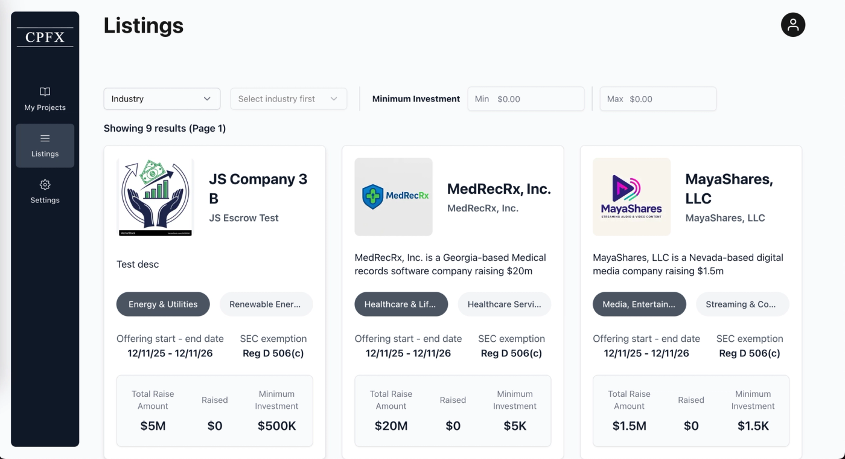845x459 pixels.
Task: Open the Select industry first dropdown
Action: [x=289, y=99]
